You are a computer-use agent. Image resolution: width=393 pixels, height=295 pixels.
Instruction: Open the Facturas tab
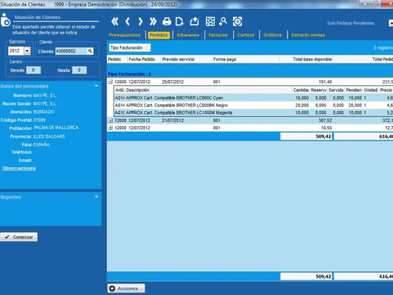(x=218, y=35)
